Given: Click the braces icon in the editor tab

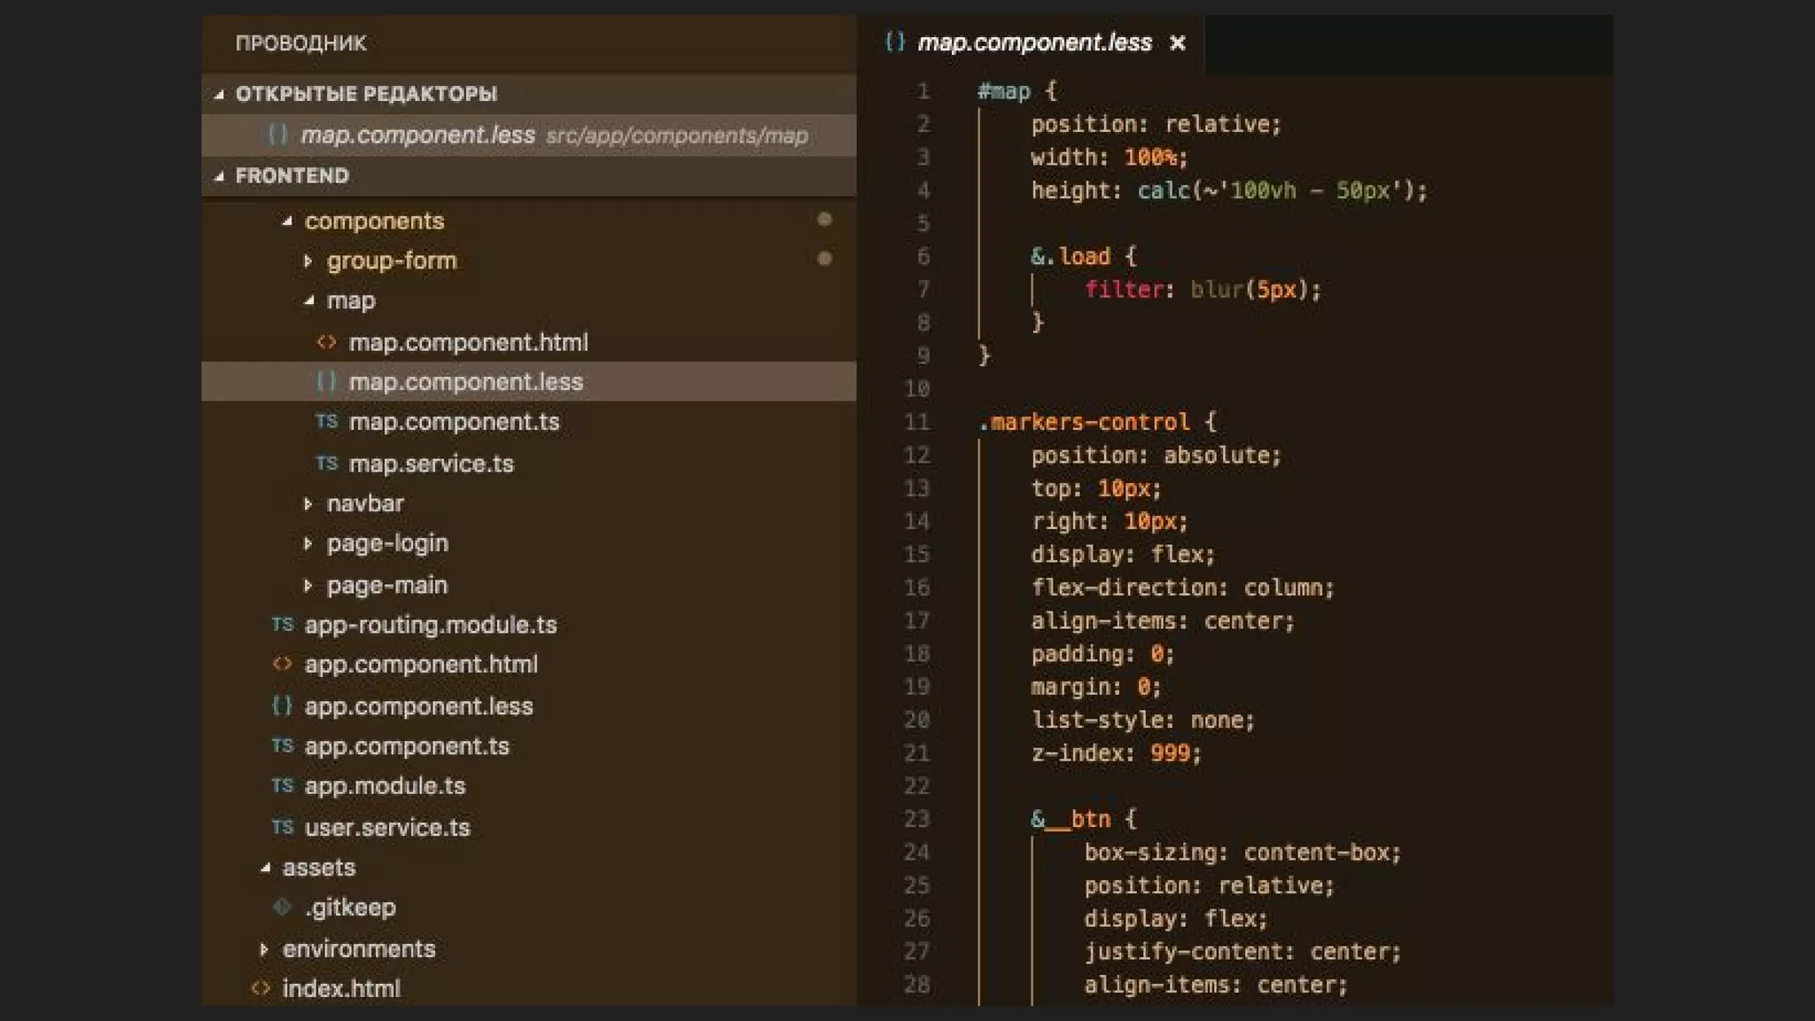Looking at the screenshot, I should 895,42.
